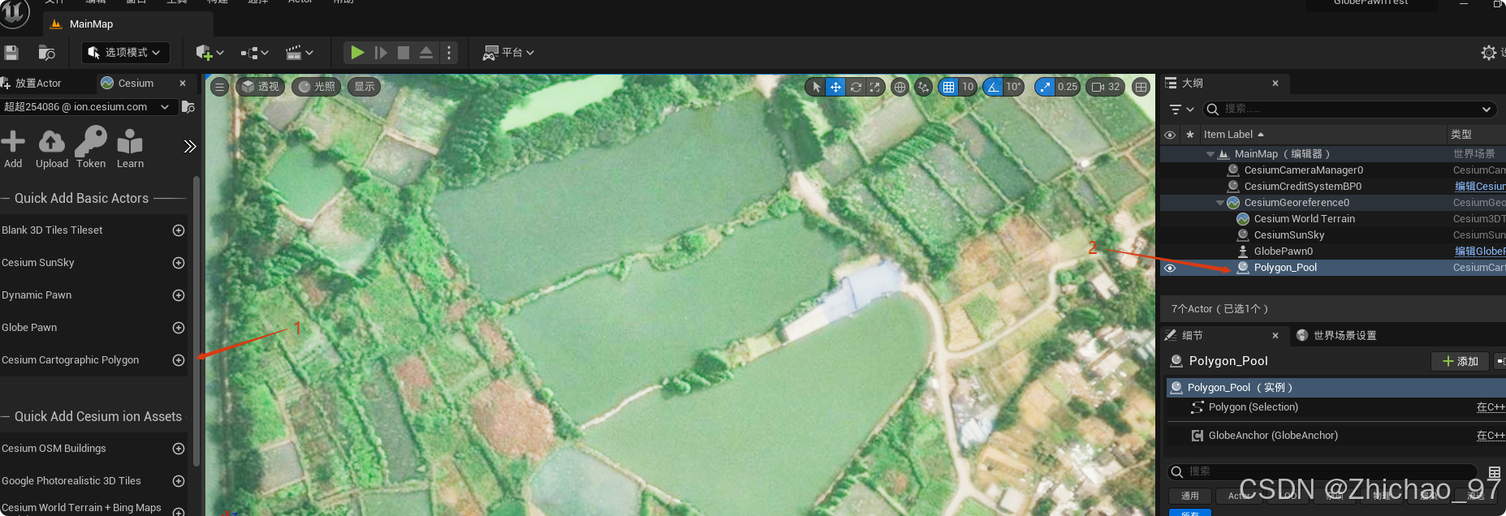
Task: Toggle viewport layout maximize grid icon
Action: (x=1141, y=87)
